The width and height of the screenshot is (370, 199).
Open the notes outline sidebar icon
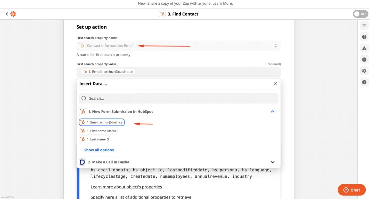pos(364,26)
